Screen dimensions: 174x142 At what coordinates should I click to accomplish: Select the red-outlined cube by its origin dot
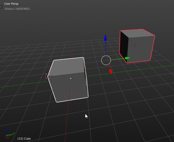coord(135,45)
